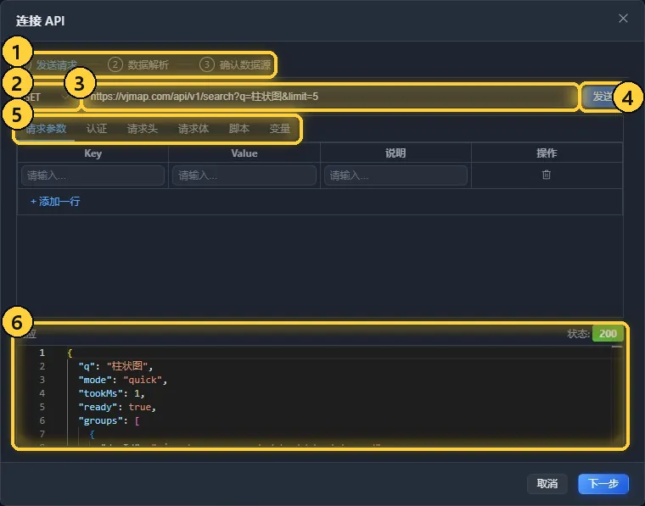The width and height of the screenshot is (645, 506).
Task: Click the "mode": "quick" response line
Action: coord(122,380)
